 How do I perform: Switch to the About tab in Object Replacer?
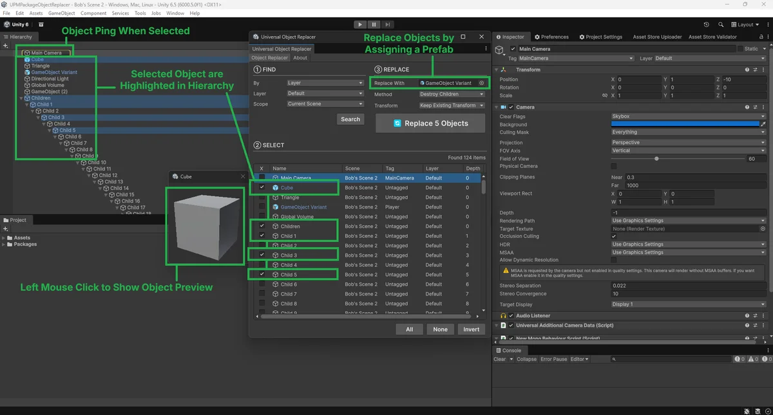point(300,58)
